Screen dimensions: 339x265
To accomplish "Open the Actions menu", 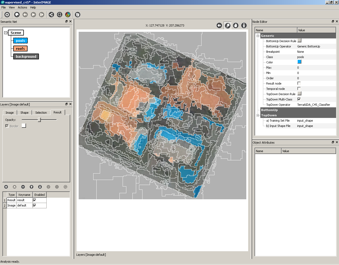I will point(23,7).
